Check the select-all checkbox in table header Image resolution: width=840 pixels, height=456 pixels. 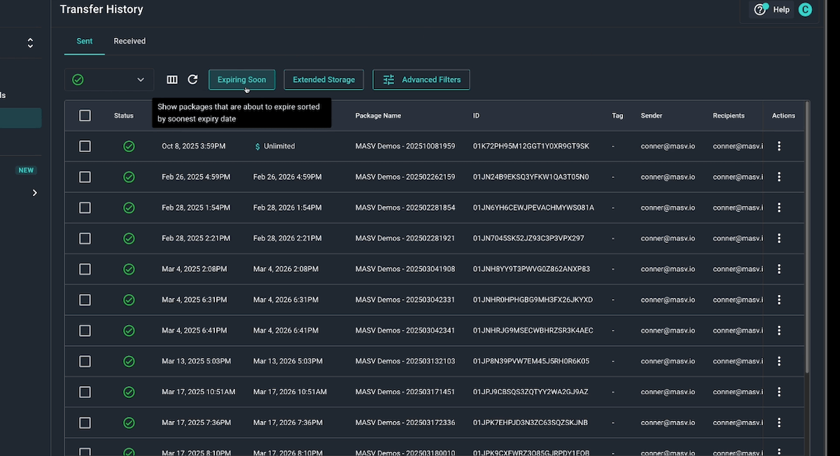click(85, 115)
